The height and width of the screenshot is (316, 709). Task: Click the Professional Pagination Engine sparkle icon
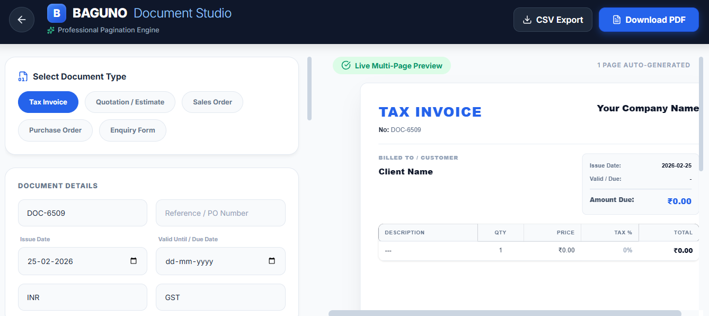point(50,30)
